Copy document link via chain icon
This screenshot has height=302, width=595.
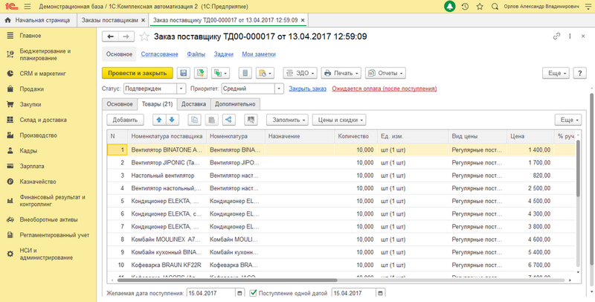pos(556,36)
